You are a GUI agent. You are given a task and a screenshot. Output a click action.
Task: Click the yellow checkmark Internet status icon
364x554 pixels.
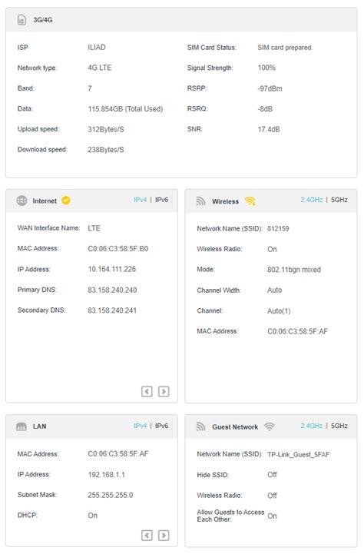(x=66, y=201)
